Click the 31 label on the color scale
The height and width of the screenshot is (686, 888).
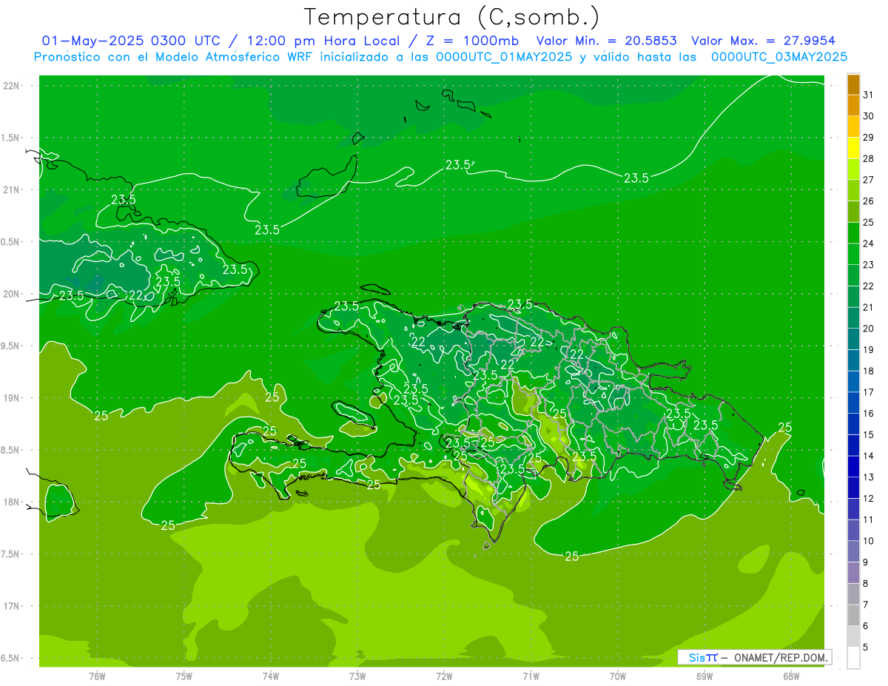click(x=868, y=95)
